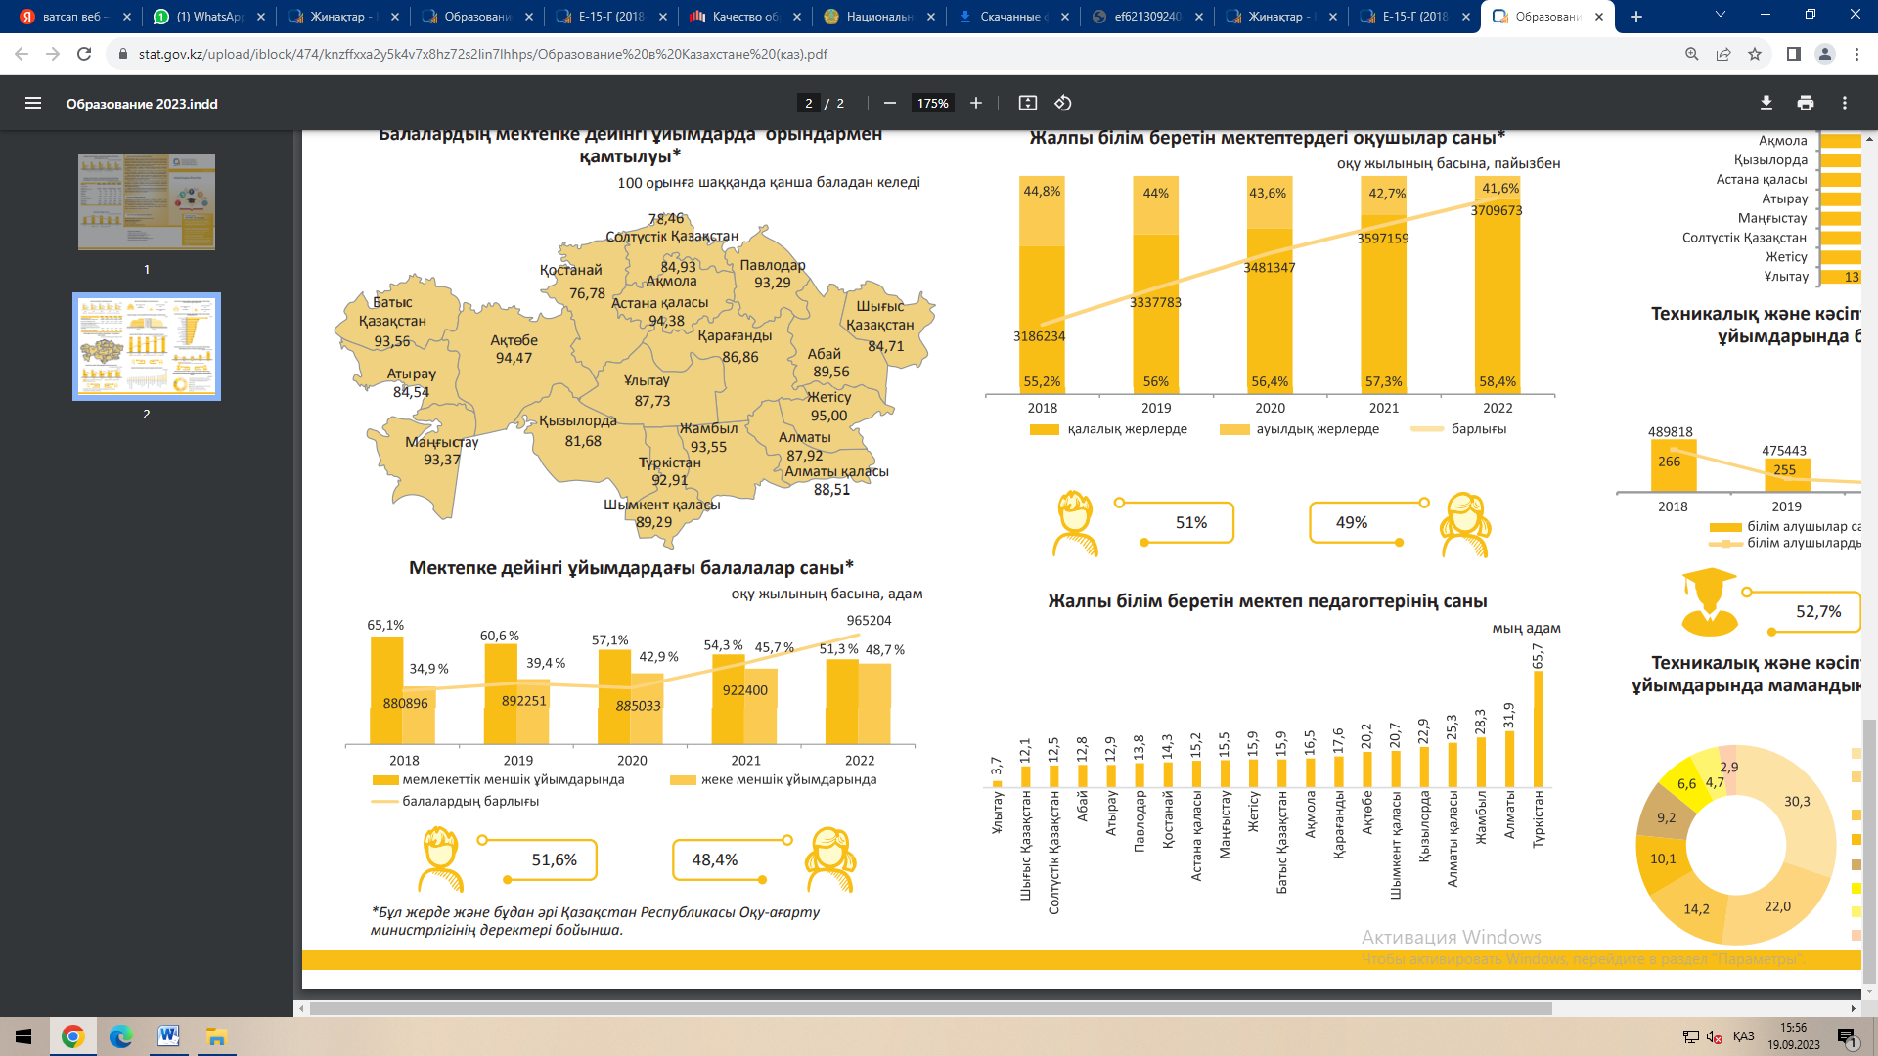Image resolution: width=1878 pixels, height=1056 pixels.
Task: Open a new browser tab
Action: (x=1636, y=17)
